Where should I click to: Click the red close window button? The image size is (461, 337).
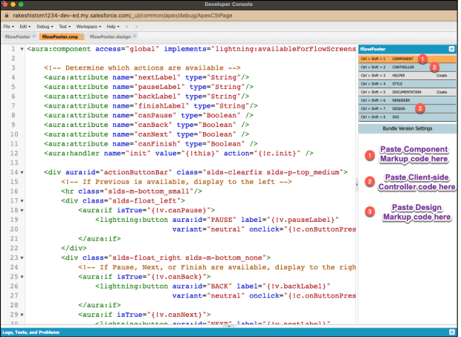6,4
